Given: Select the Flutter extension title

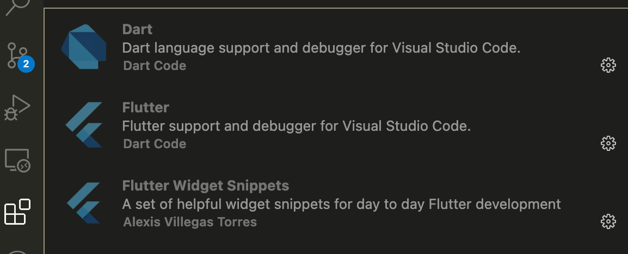Looking at the screenshot, I should tap(146, 107).
